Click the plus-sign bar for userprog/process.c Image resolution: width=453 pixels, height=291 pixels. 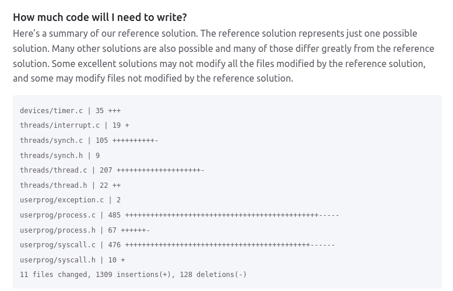coord(222,215)
